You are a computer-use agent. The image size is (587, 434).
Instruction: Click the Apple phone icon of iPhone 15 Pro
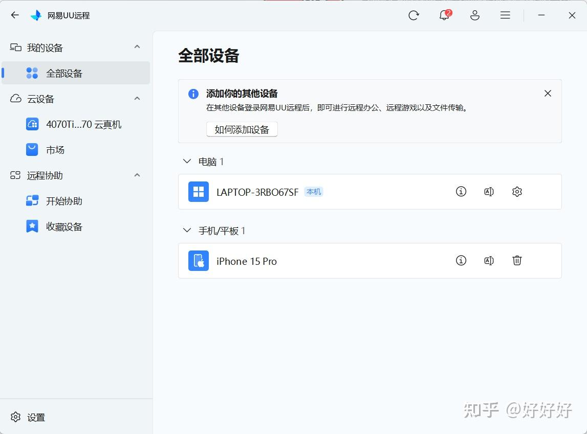tap(199, 261)
